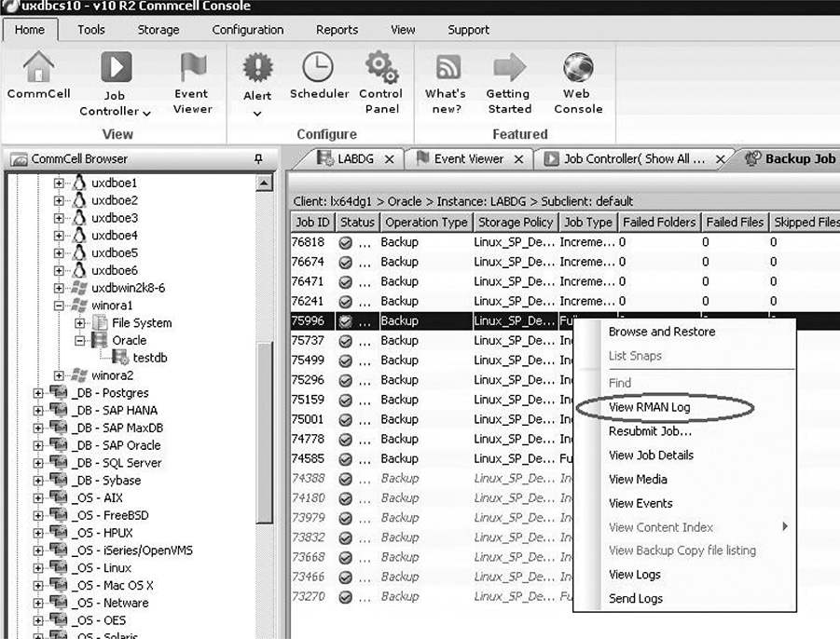This screenshot has width=840, height=639.
Task: Switch to the Reports ribbon tab
Action: (337, 30)
